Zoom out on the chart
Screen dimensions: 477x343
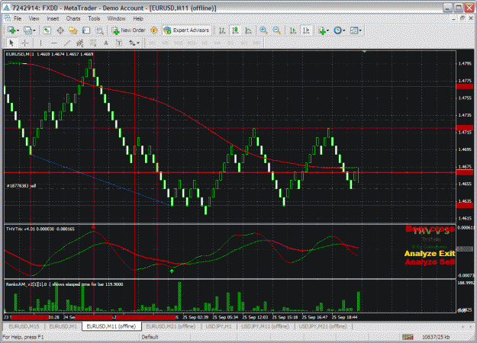(276, 30)
